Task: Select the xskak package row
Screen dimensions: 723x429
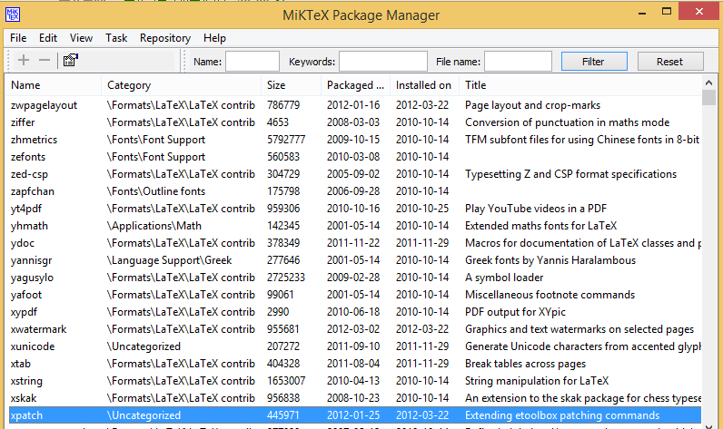Action: (355, 398)
